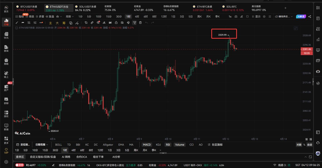Click the trash delete drawings icon
Viewport: 322px width, 168px height.
[140, 23]
